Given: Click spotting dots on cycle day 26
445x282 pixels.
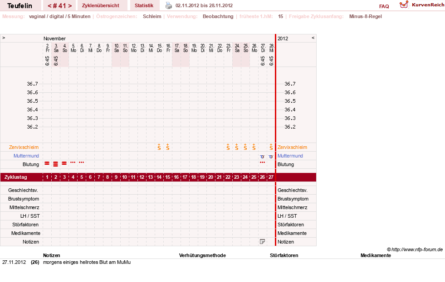Looking at the screenshot, I should click(x=263, y=162).
